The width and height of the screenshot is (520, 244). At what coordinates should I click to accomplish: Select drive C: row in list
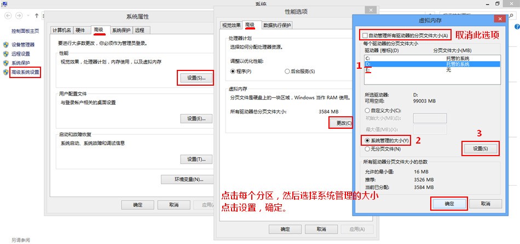tap(431, 58)
